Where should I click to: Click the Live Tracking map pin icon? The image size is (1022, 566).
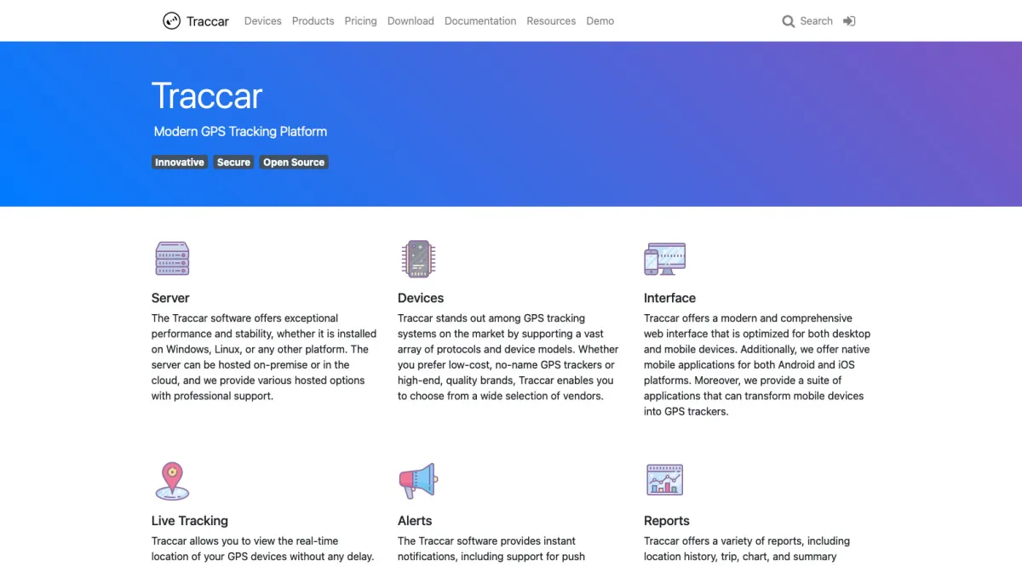point(172,481)
